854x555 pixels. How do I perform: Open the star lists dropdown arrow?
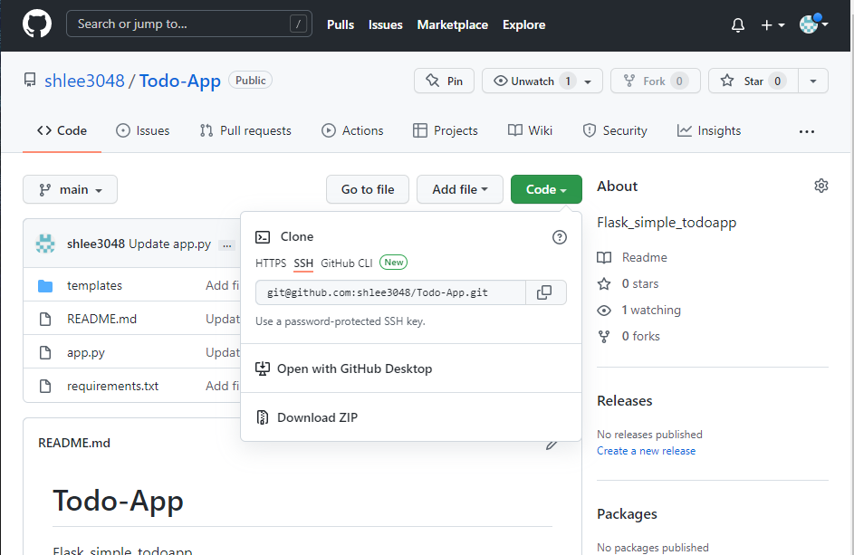(x=813, y=81)
